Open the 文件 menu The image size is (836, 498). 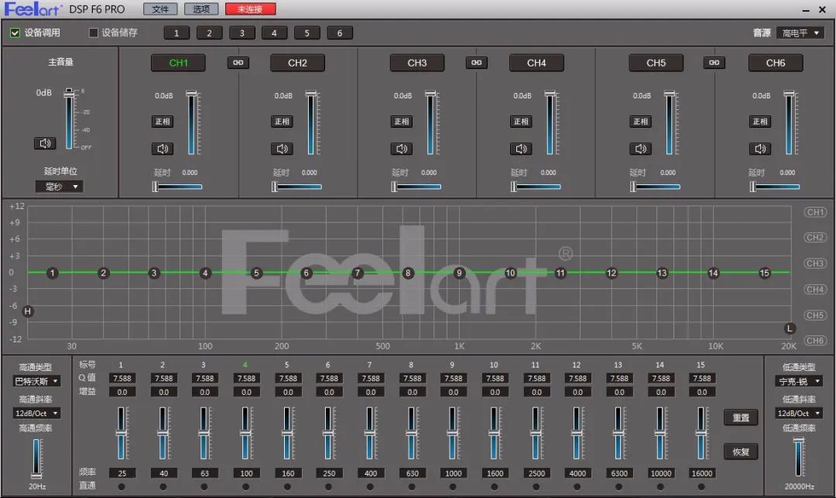(x=159, y=9)
